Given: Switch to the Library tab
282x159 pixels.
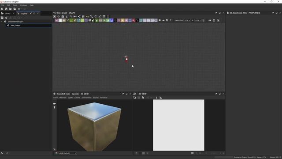Looking at the screenshot, I should point(7,14).
